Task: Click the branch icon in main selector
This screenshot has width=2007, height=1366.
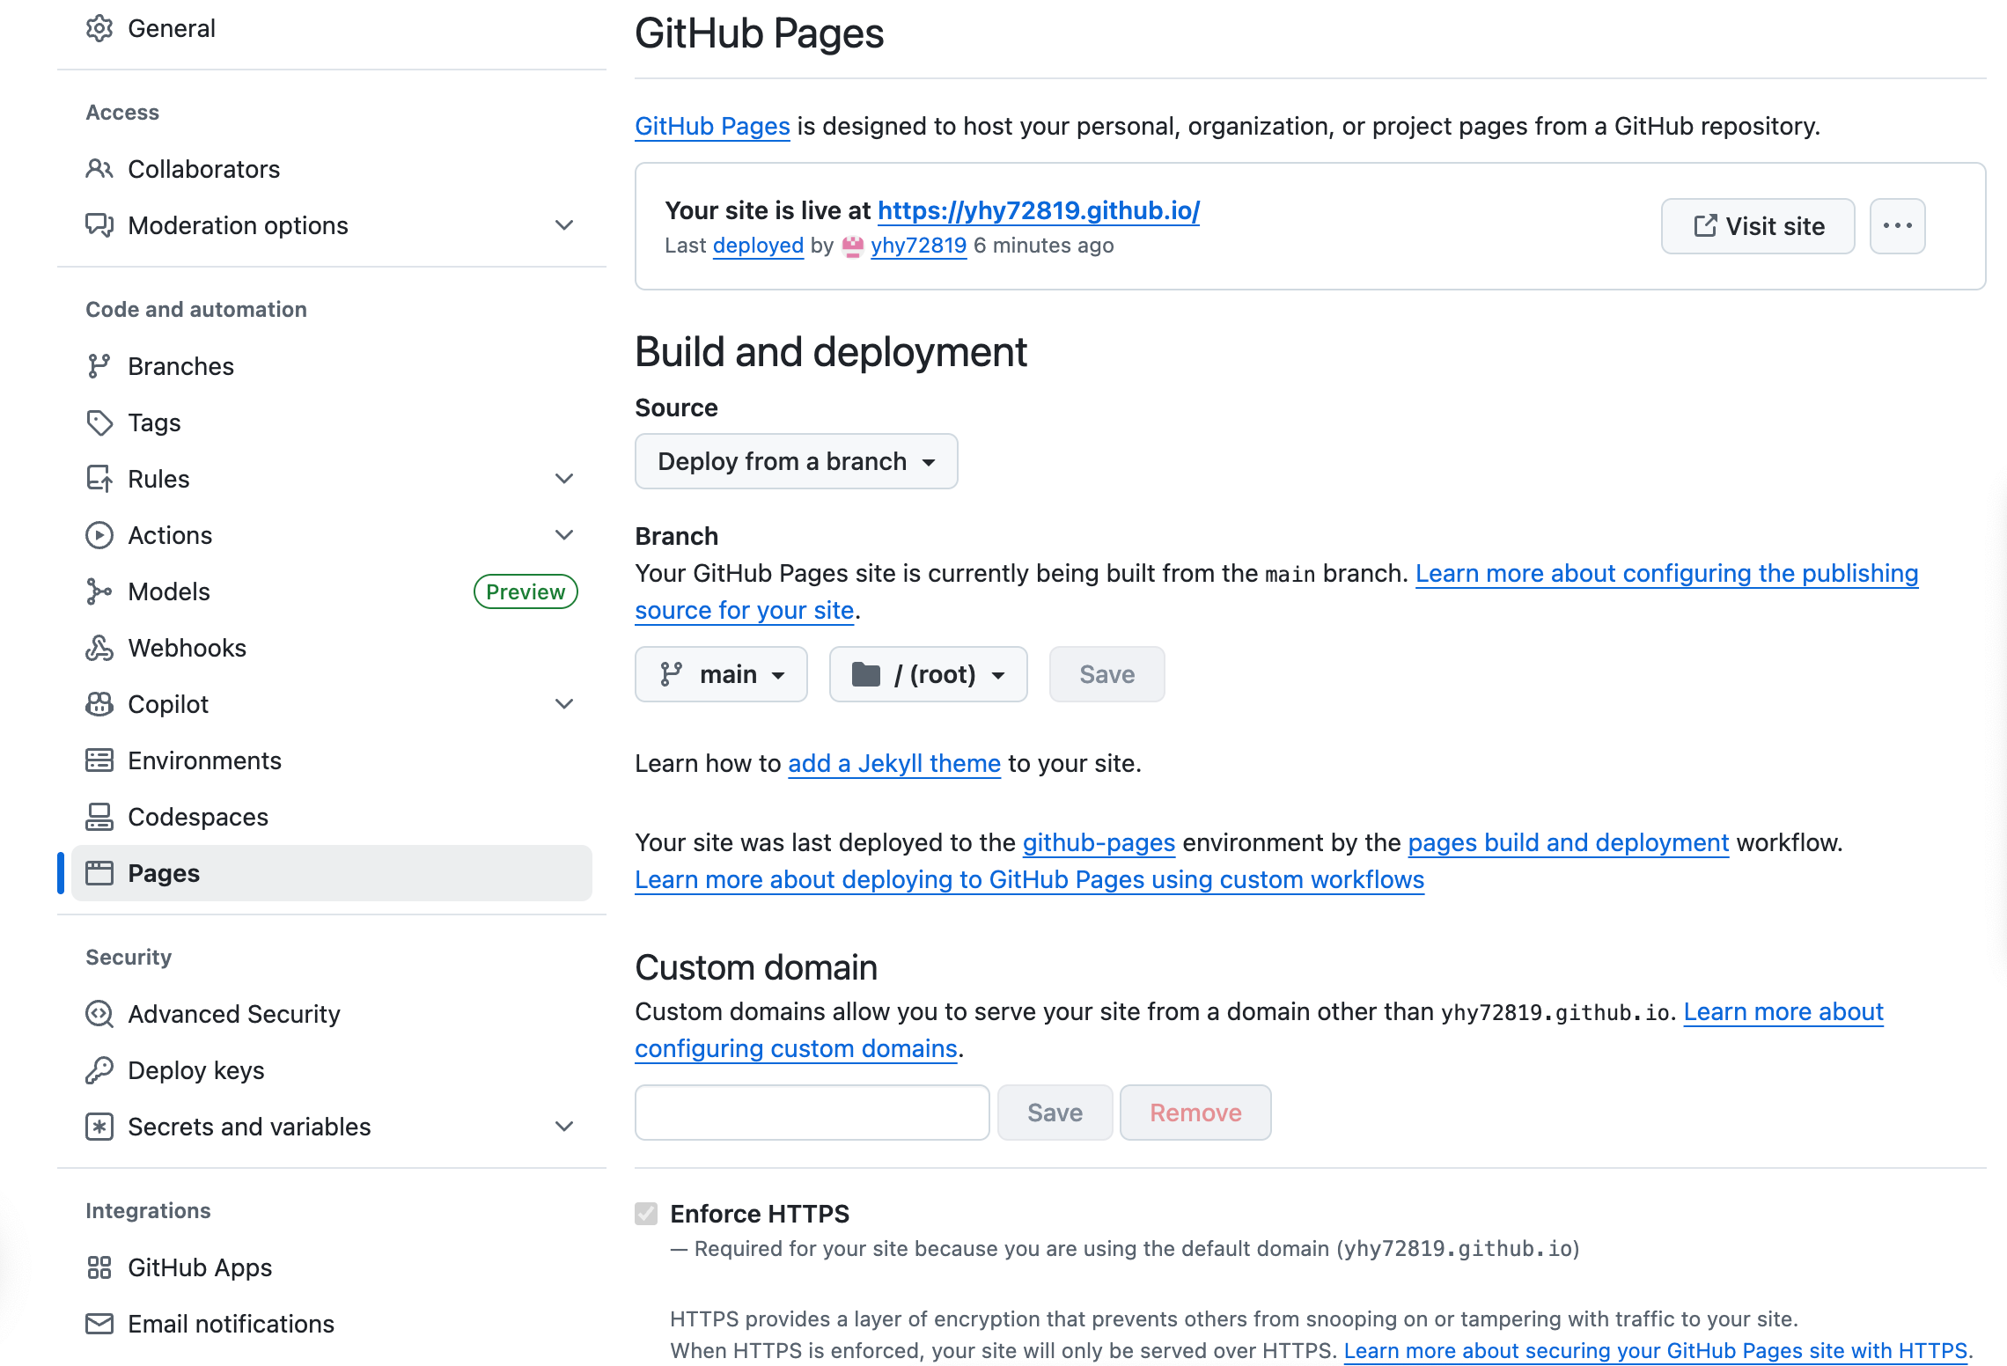Action: 672,674
